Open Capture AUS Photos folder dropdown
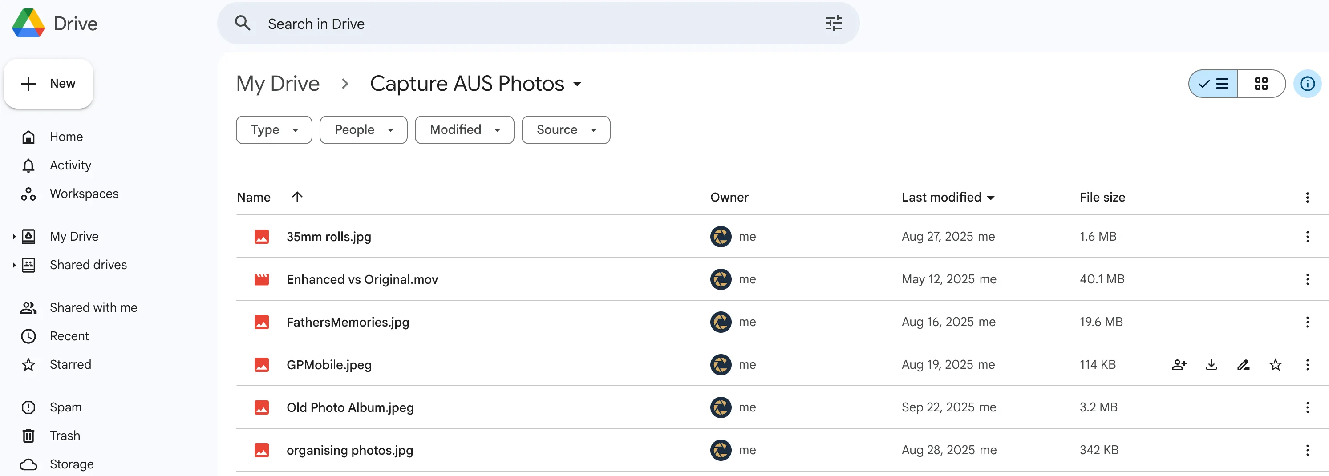Image resolution: width=1329 pixels, height=476 pixels. point(577,84)
